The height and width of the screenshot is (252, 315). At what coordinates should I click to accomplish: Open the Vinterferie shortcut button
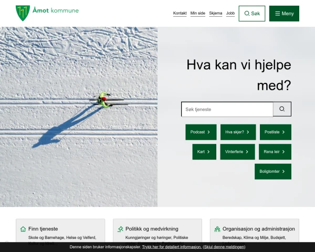pos(237,152)
